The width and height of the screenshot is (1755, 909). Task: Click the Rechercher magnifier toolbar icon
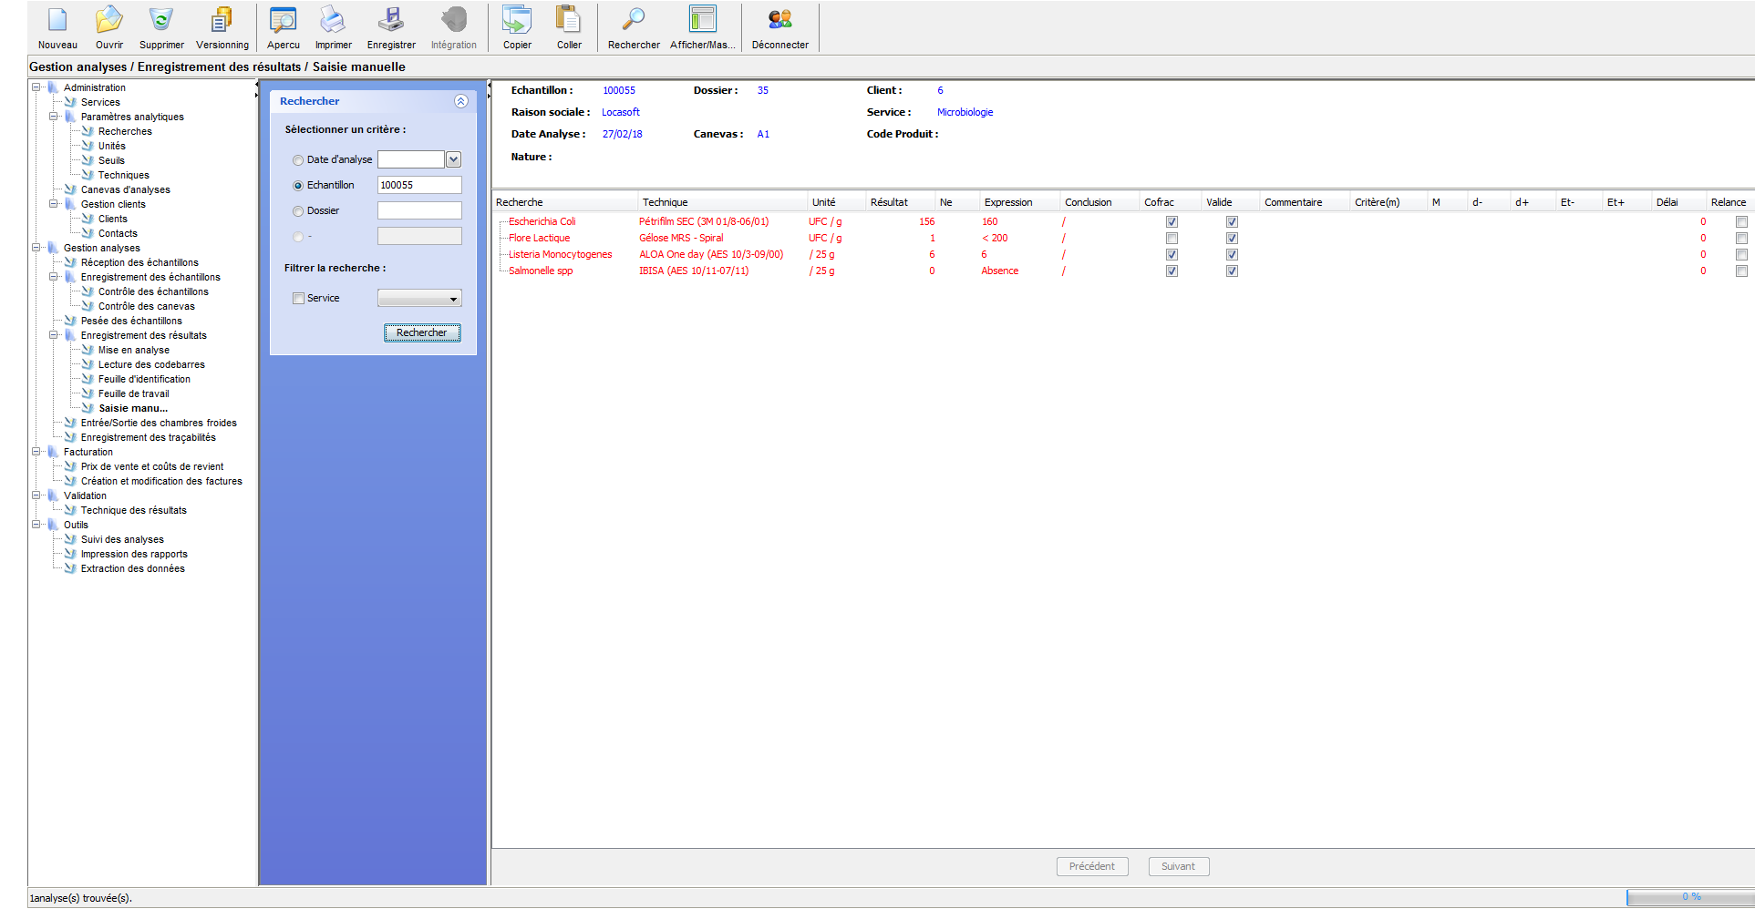[634, 20]
